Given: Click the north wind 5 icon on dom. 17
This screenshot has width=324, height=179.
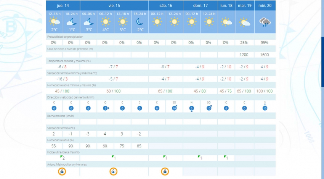Looking at the screenshot, I should point(192,108).
